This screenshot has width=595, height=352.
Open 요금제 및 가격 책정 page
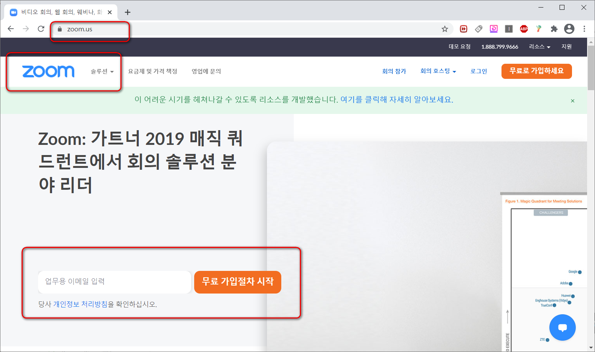pyautogui.click(x=153, y=71)
